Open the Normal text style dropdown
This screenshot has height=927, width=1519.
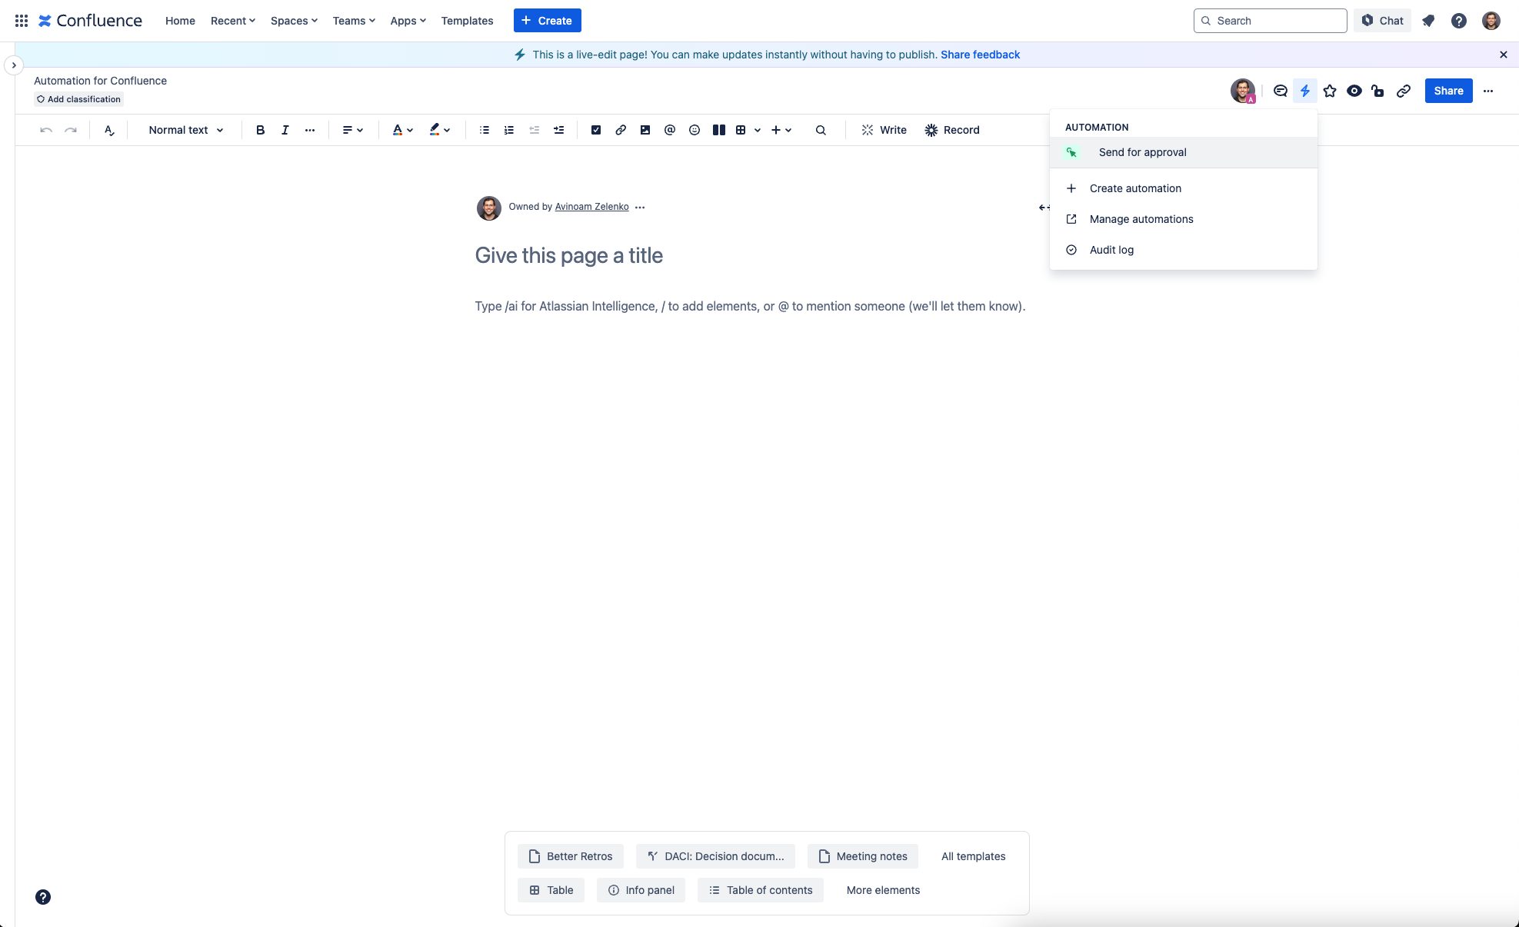(x=185, y=130)
